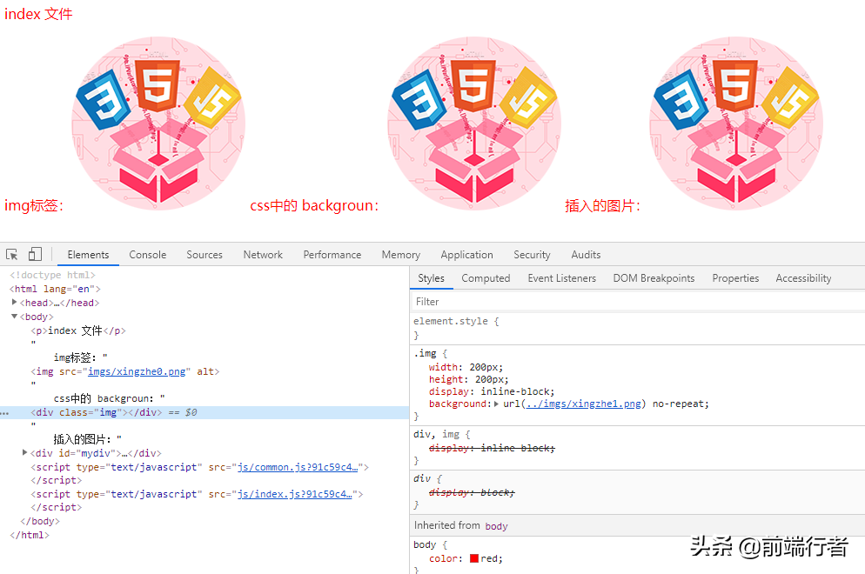Click the .img selector text

(x=425, y=353)
